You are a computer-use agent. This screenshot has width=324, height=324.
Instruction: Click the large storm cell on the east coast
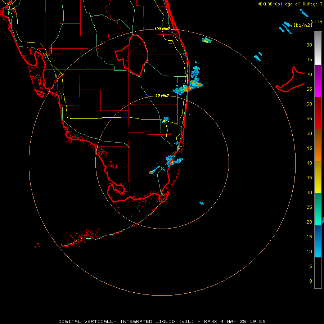[x=188, y=81]
